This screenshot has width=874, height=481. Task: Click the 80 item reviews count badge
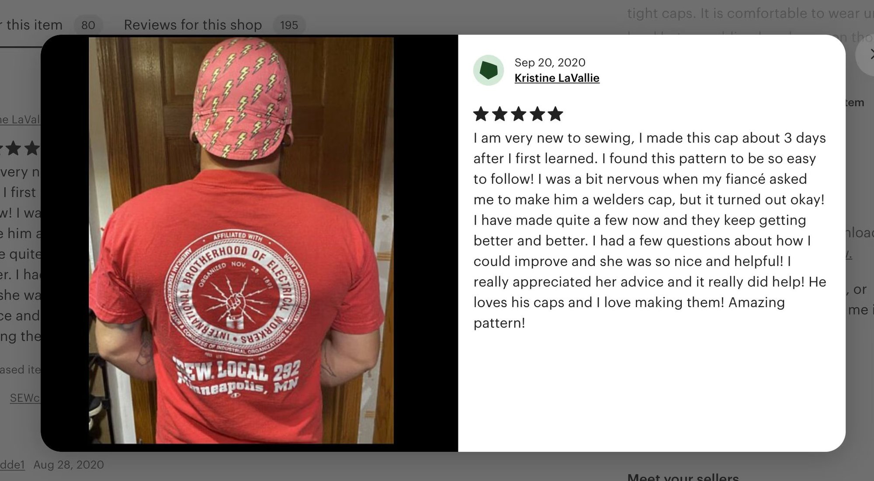click(88, 25)
